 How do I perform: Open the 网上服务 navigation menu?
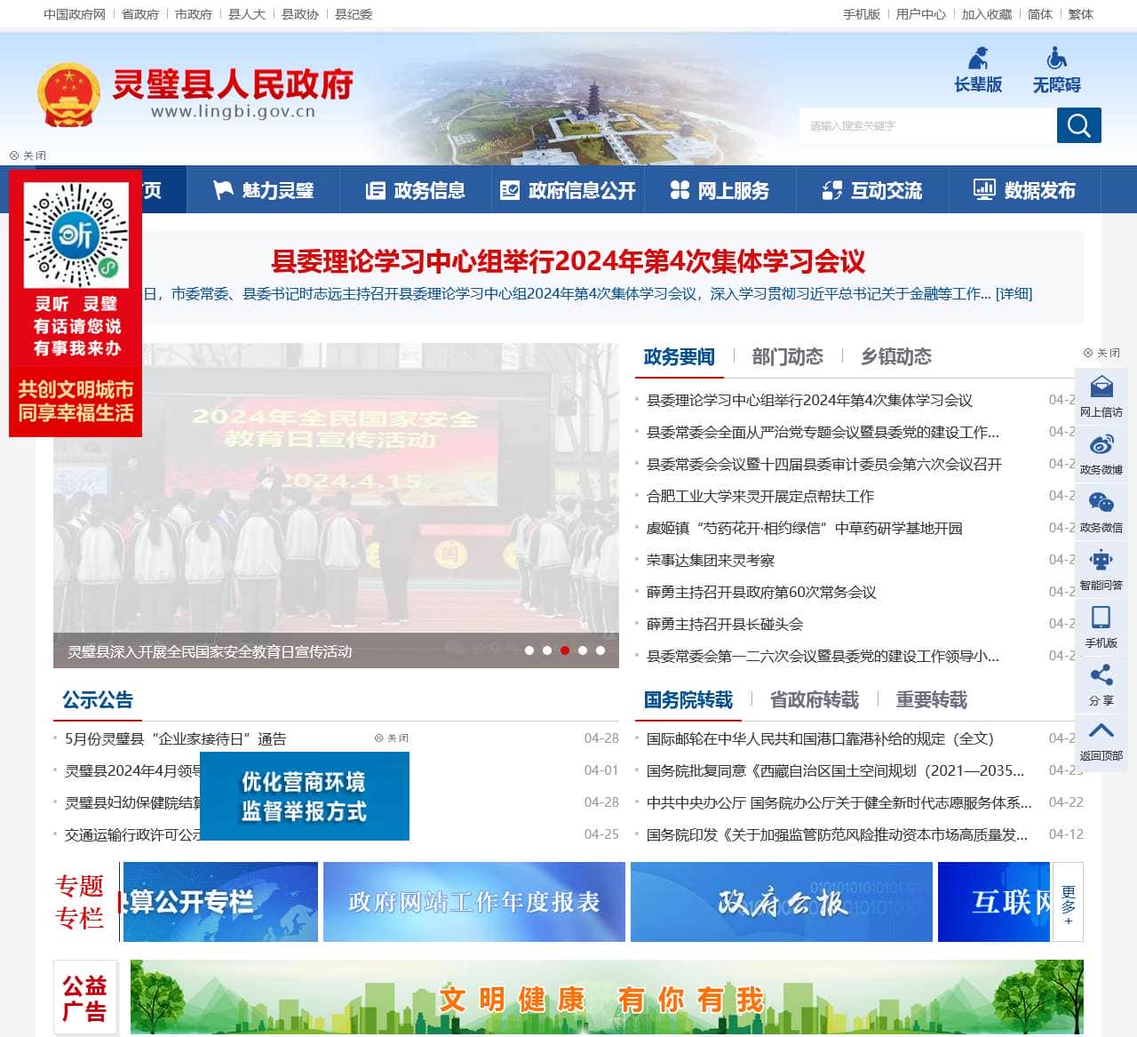(721, 190)
